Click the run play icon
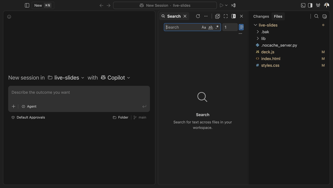This screenshot has width=333, height=188. pyautogui.click(x=221, y=5)
